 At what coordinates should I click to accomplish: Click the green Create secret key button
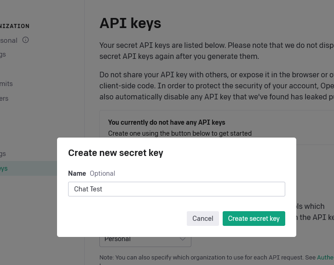(x=254, y=219)
